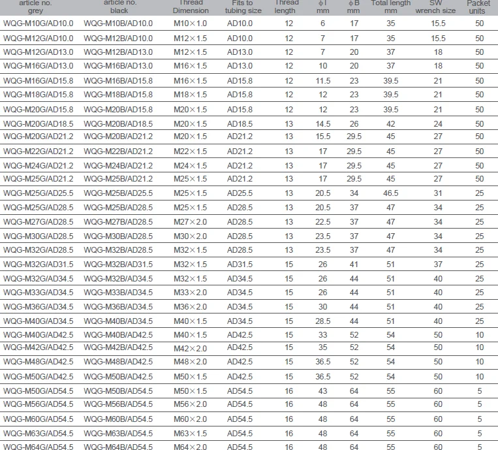The width and height of the screenshot is (498, 450).
Task: Click grey article WQG-M64G/AD54.5
Action: pos(39,447)
